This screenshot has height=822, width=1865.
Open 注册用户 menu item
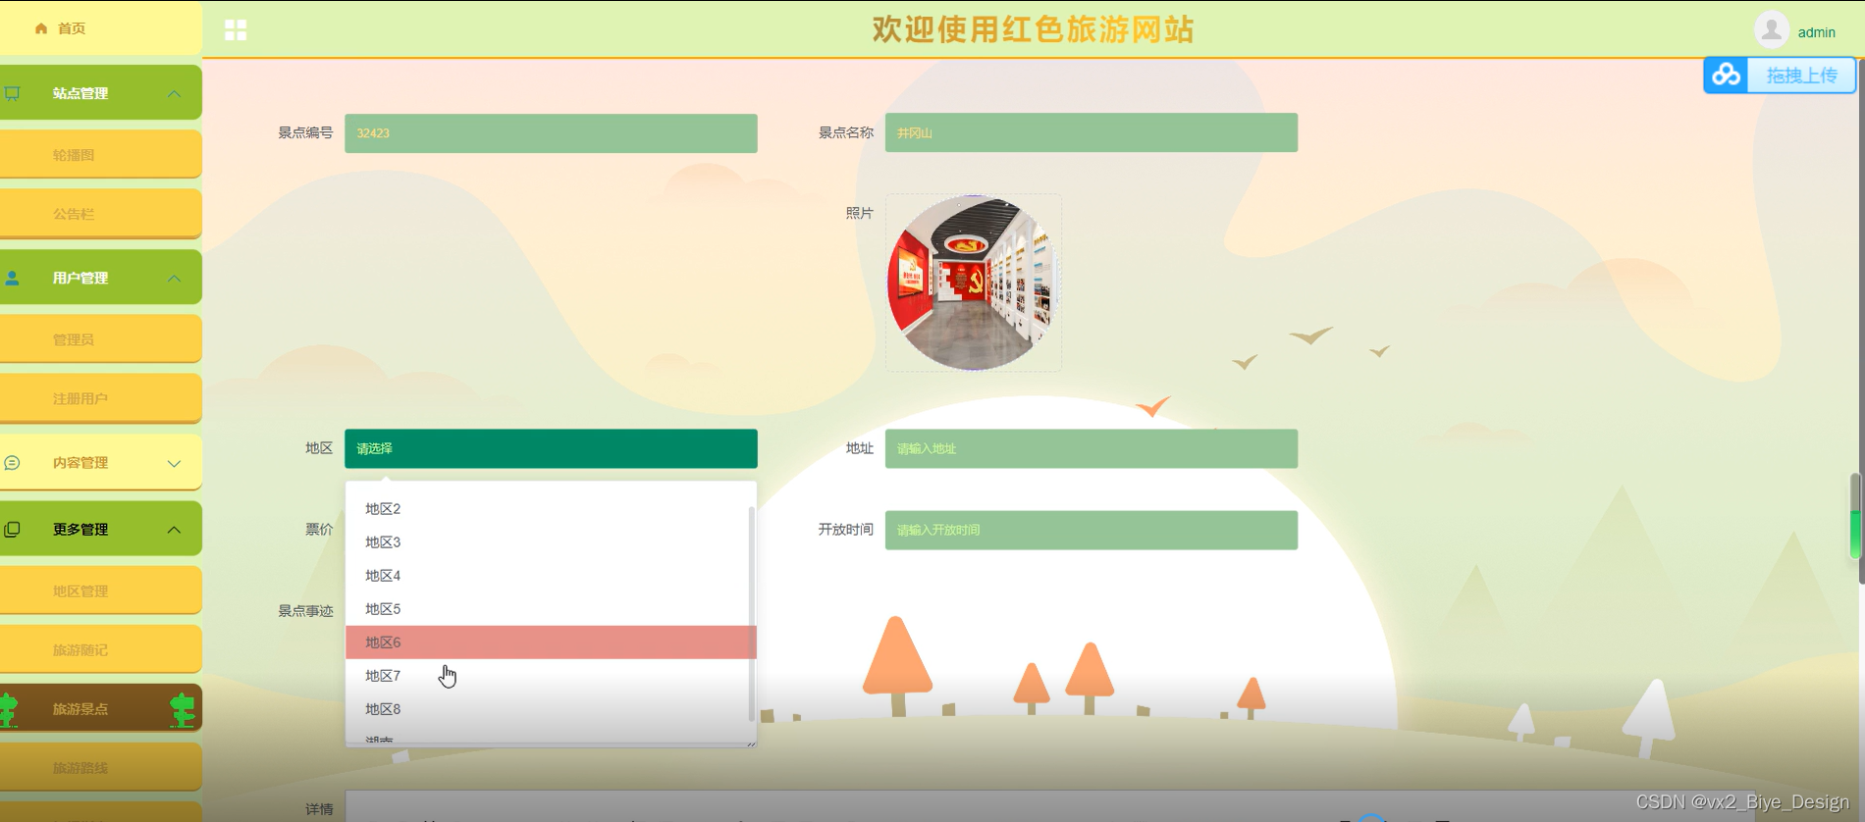tap(101, 397)
